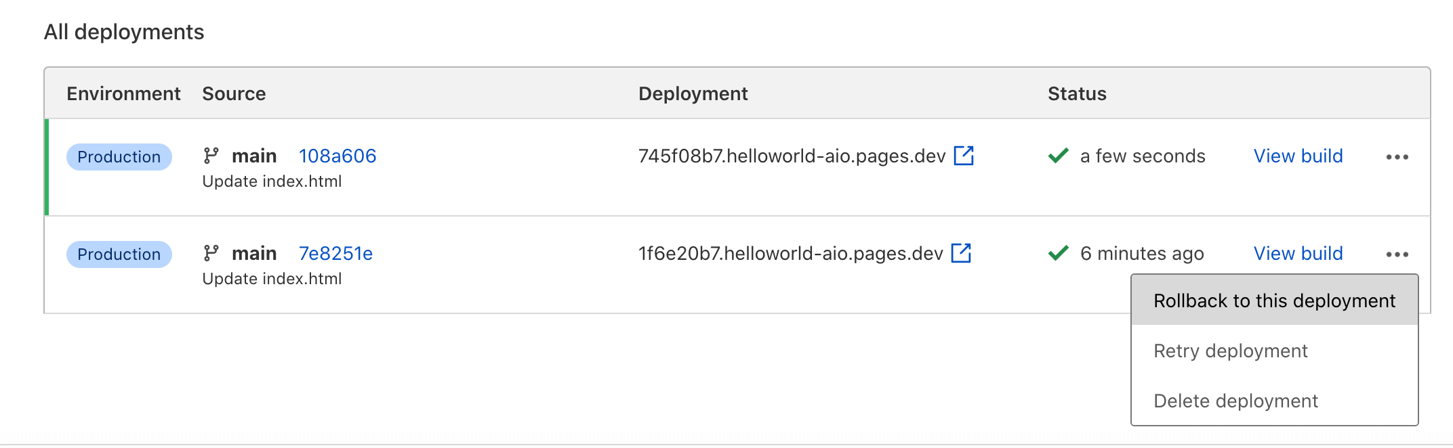Choose 'Retry deployment' from the menu

(x=1230, y=351)
